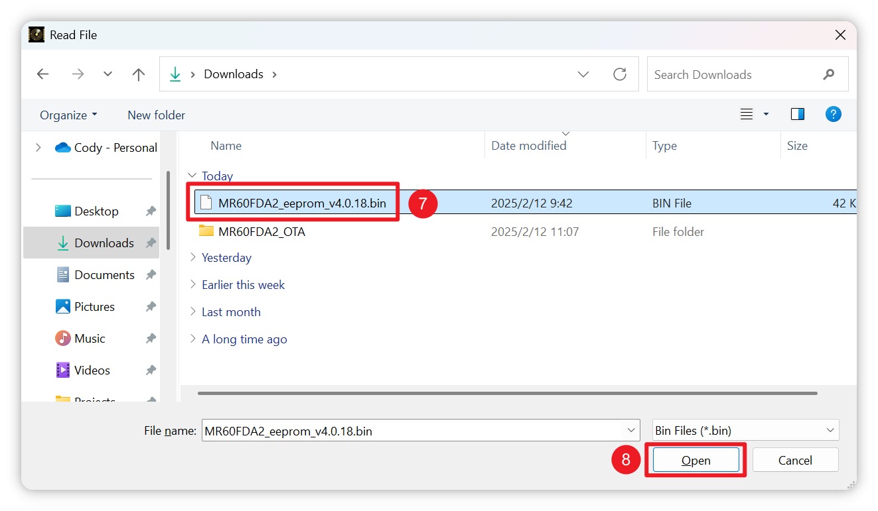Select the MR60FDA2_OTA folder
The image size is (878, 511).
(261, 231)
